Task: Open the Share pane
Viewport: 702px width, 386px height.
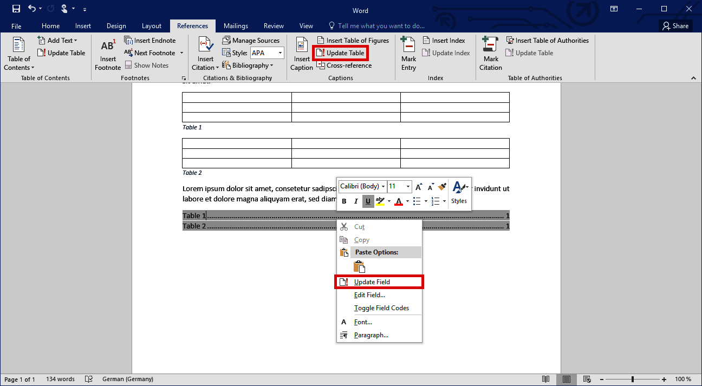Action: click(x=675, y=25)
